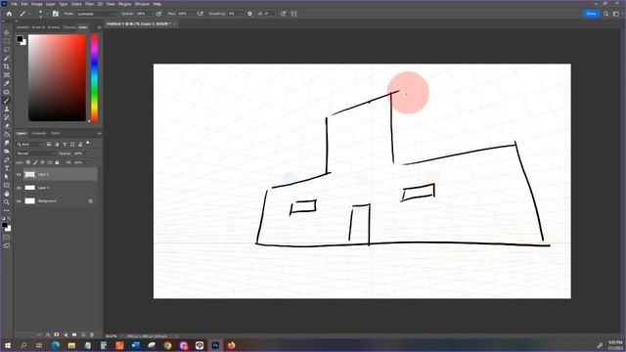Open the Image menu
Image resolution: width=626 pixels, height=352 pixels.
pyautogui.click(x=37, y=4)
